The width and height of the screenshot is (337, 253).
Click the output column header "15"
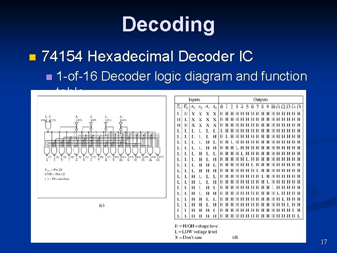pos(299,107)
